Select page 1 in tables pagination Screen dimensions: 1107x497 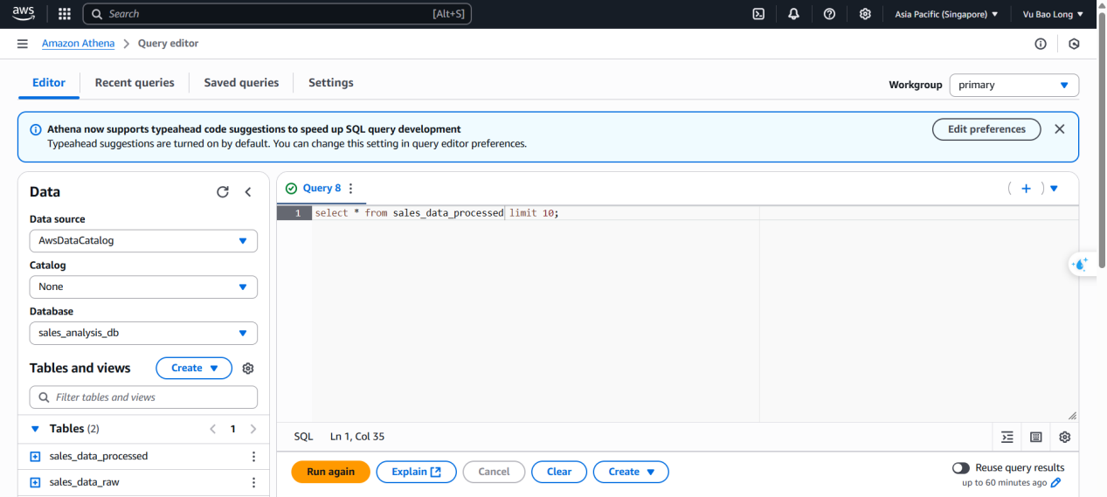tap(232, 429)
